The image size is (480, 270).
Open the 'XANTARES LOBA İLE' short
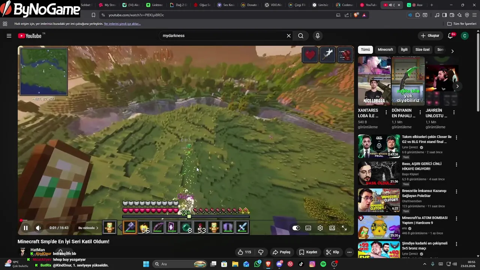[x=374, y=81]
